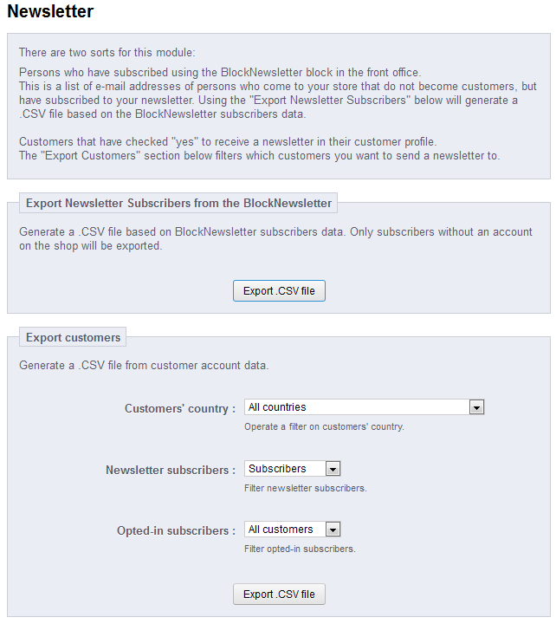This screenshot has height=624, width=556.
Task: Click the "Filter opted-in subscribers." hint text
Action: point(300,549)
